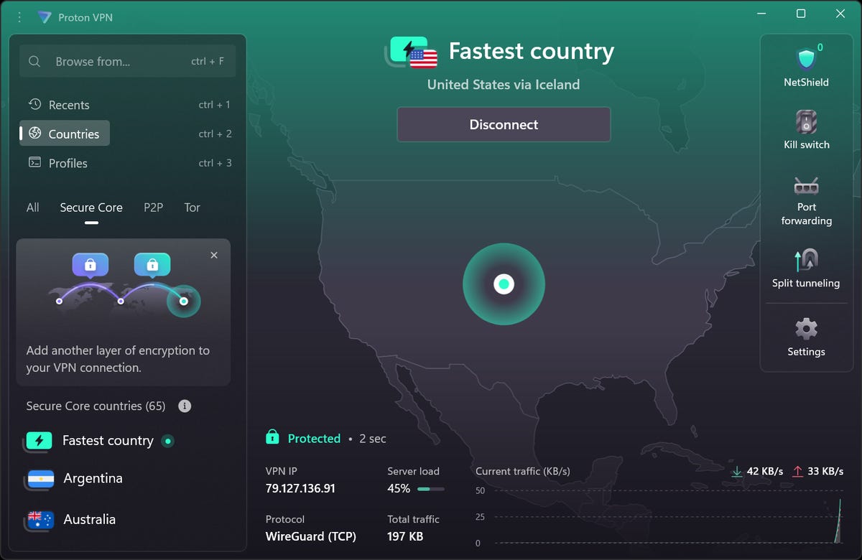The height and width of the screenshot is (560, 862).
Task: Dismiss the Secure Core info banner
Action: (x=214, y=255)
